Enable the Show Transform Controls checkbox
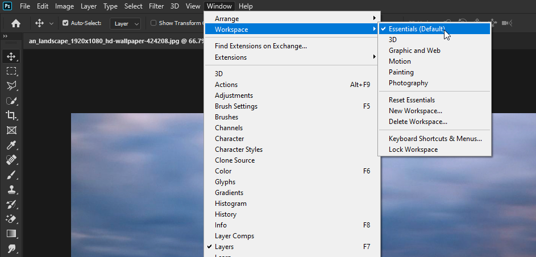This screenshot has height=257, width=536. (153, 23)
